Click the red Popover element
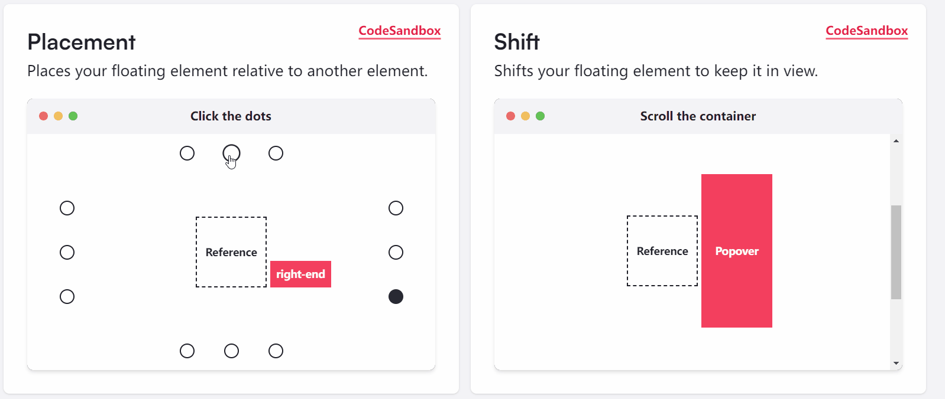Viewport: 945px width, 399px height. [x=736, y=251]
